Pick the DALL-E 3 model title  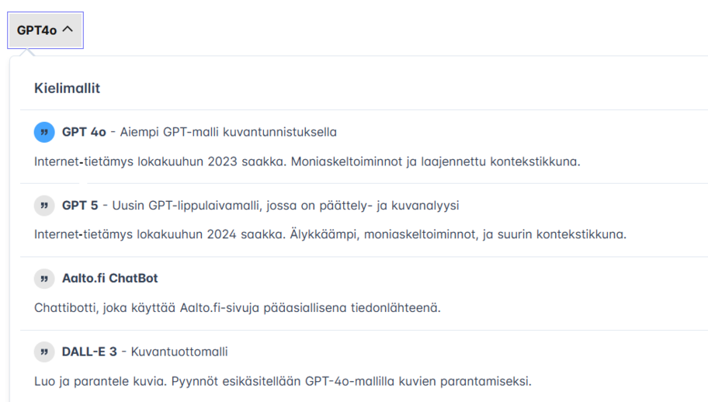coord(89,352)
